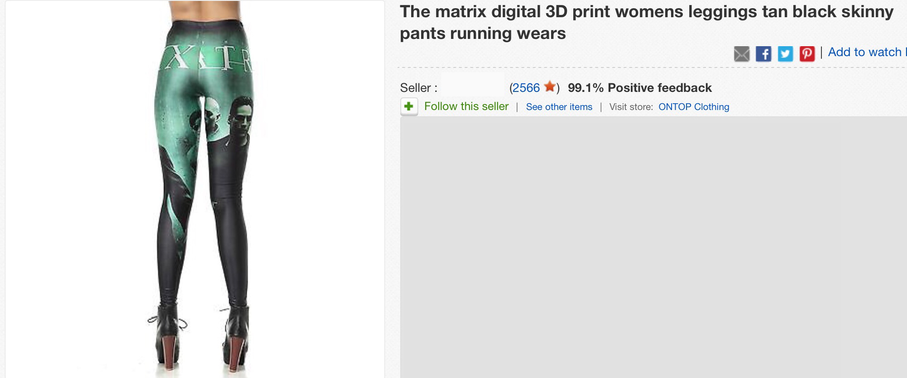Visit the ONTOP Clothing store

point(694,107)
